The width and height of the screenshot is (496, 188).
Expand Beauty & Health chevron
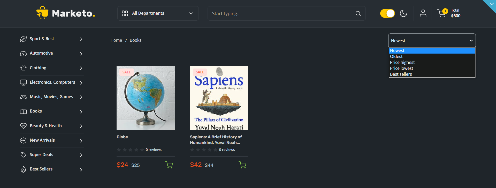(x=81, y=126)
